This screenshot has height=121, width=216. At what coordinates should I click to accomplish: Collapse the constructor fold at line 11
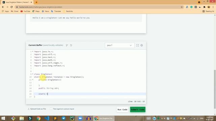[x=33, y=80]
